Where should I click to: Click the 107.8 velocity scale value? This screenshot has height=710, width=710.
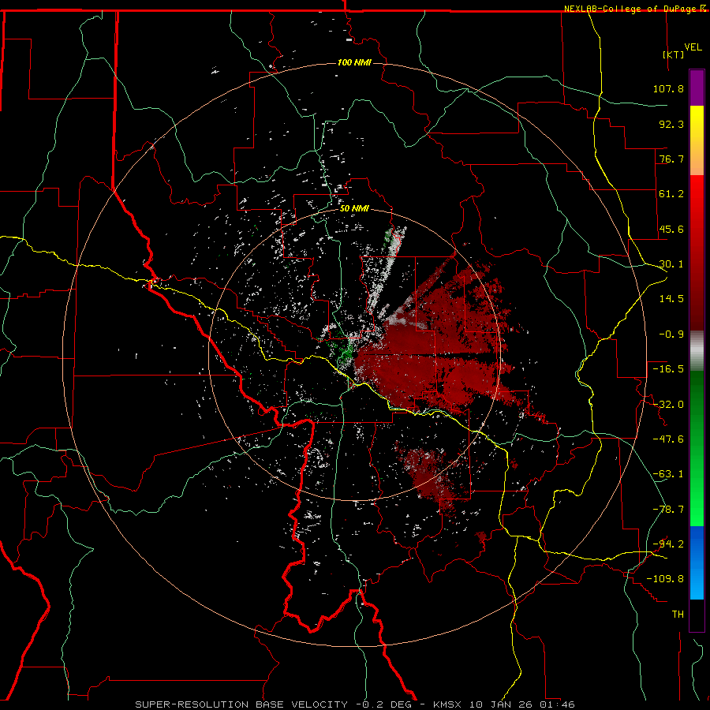[668, 88]
